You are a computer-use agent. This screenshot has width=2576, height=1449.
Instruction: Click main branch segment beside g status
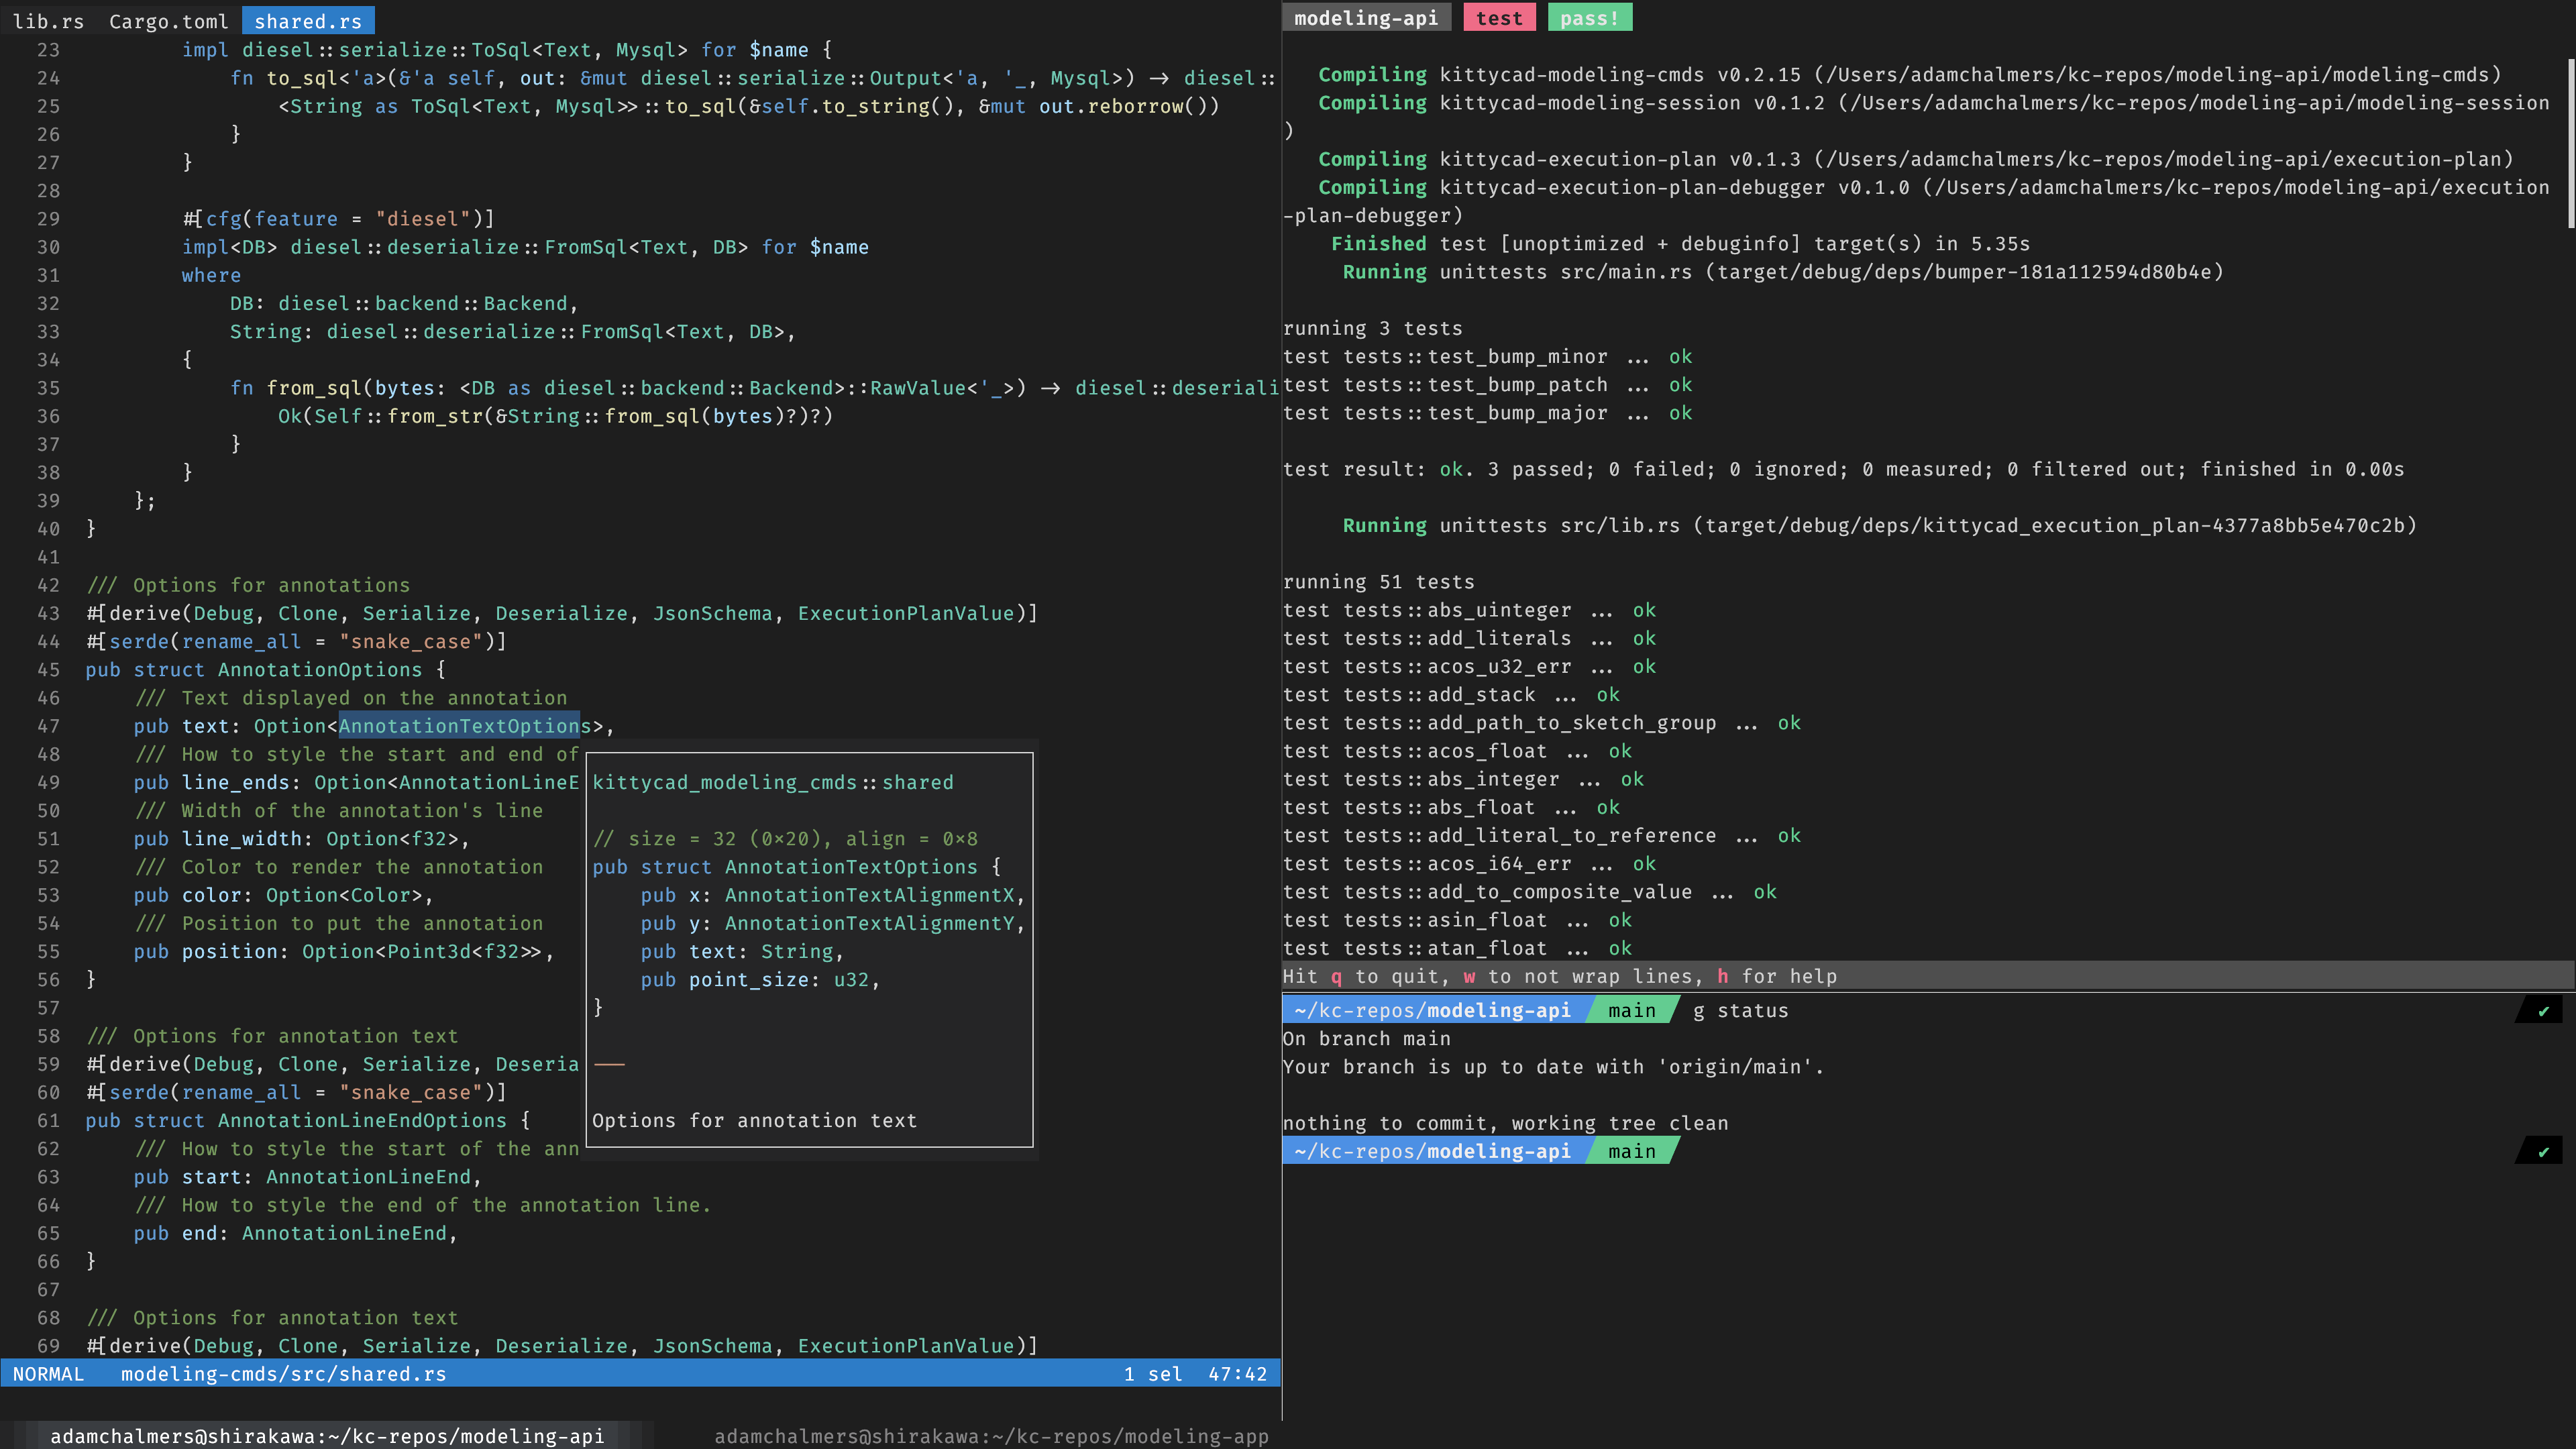coord(1632,1011)
